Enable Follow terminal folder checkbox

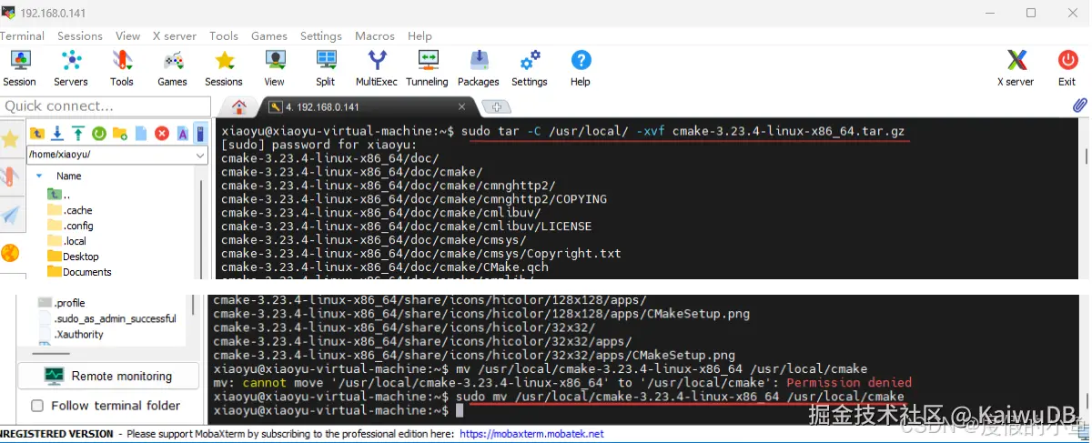pos(37,406)
